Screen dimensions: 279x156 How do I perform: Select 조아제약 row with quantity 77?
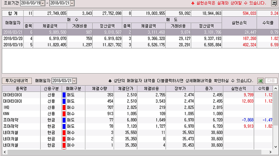tap(137, 120)
